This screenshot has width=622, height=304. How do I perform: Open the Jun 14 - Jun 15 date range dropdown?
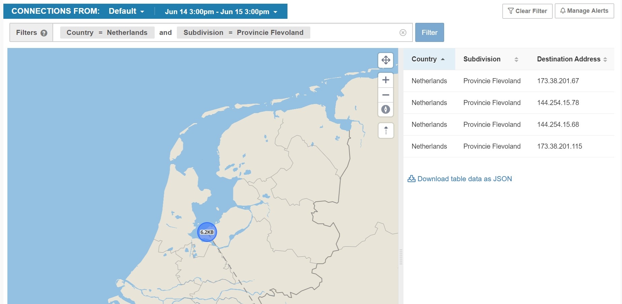point(221,11)
